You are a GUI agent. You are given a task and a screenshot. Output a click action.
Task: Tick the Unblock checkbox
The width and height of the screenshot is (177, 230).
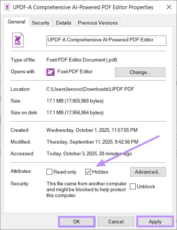point(133,186)
